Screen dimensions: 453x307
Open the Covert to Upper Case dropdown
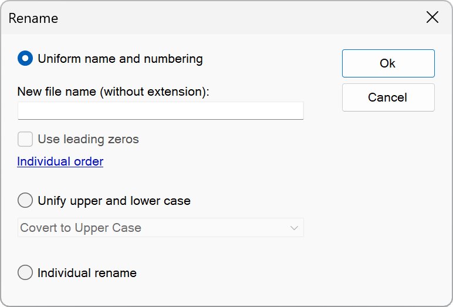(x=160, y=228)
